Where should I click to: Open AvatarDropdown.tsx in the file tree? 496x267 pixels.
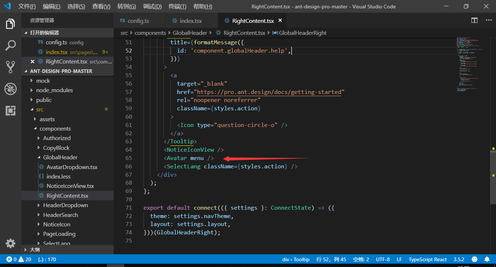pos(72,167)
